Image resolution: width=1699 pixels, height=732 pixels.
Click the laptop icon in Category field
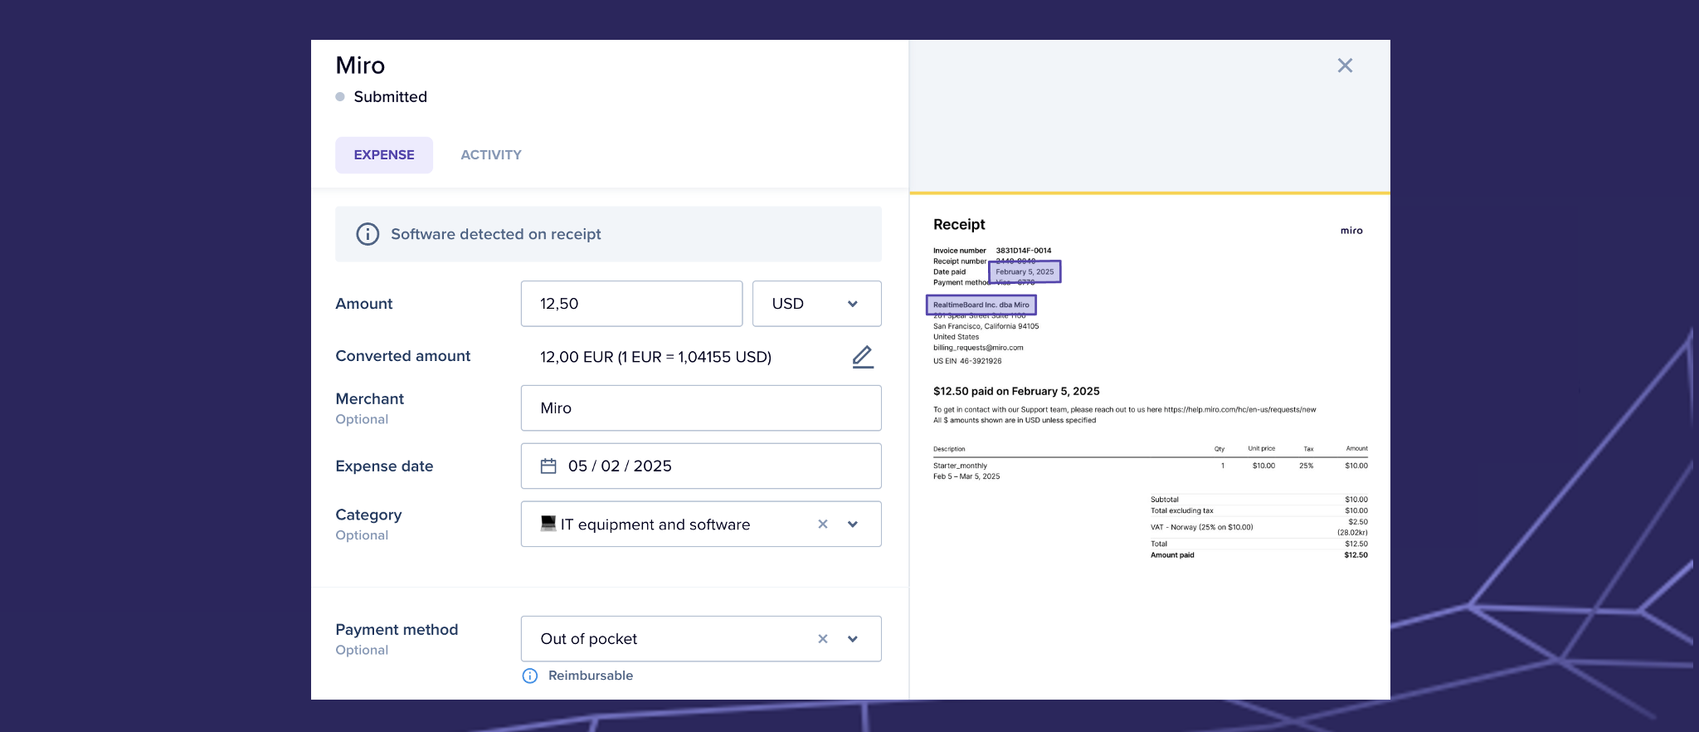[548, 523]
